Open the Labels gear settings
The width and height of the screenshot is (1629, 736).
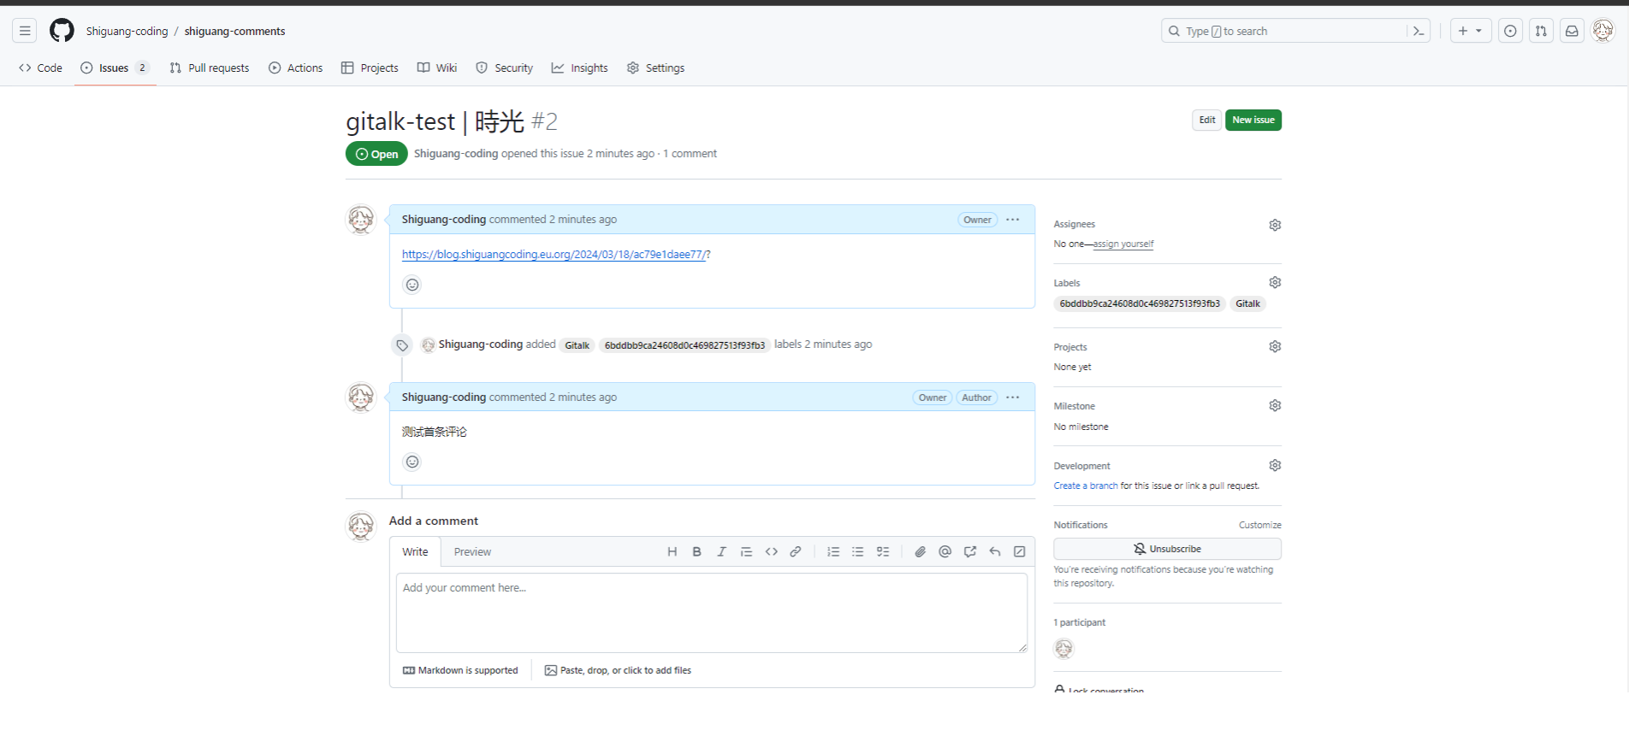coord(1275,282)
